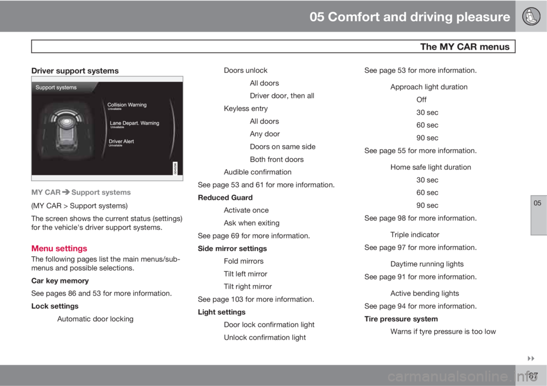This screenshot has height=386, width=547.
Task: Click 'Both front doors' option
Action: tap(277, 159)
